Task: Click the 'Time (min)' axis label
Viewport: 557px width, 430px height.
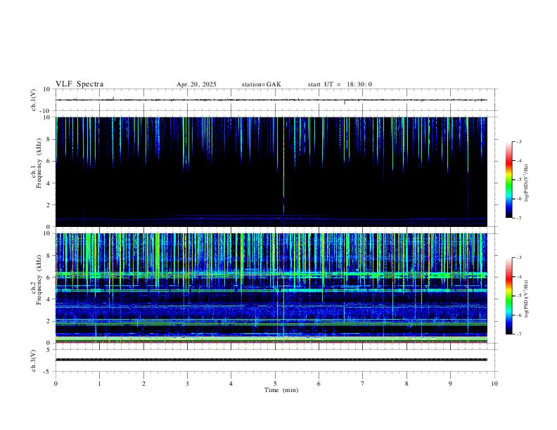Action: [x=281, y=390]
